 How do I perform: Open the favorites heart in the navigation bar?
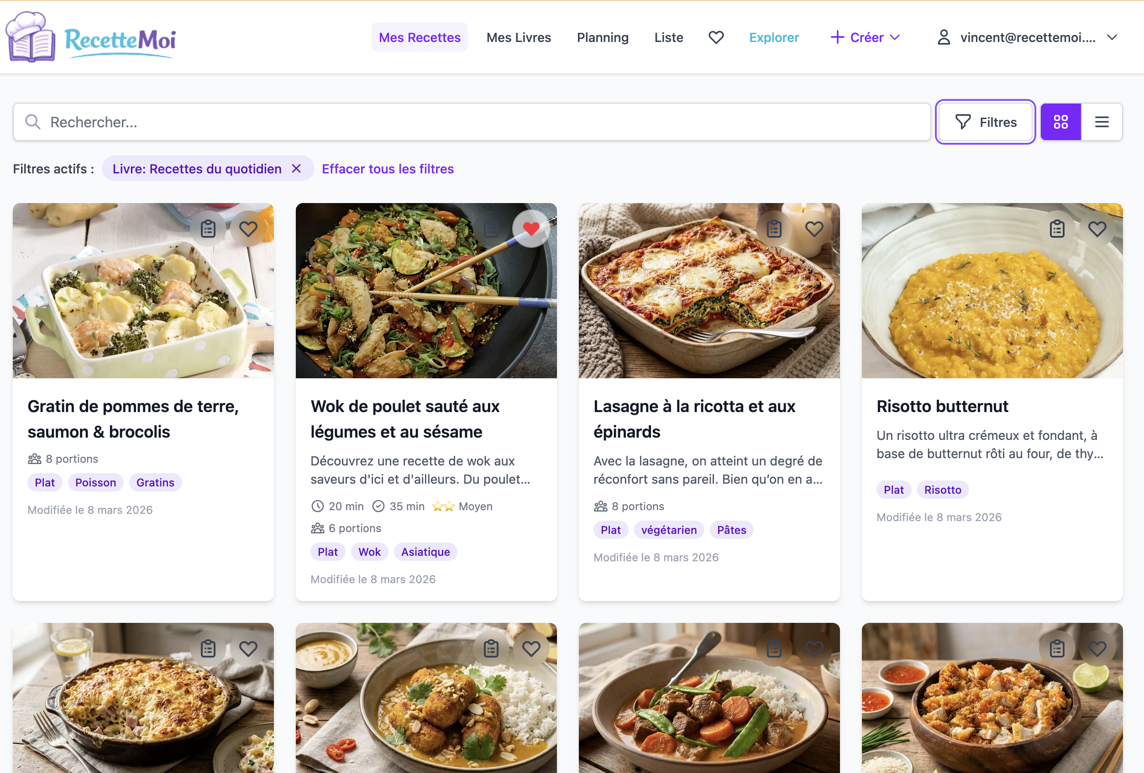pyautogui.click(x=716, y=37)
